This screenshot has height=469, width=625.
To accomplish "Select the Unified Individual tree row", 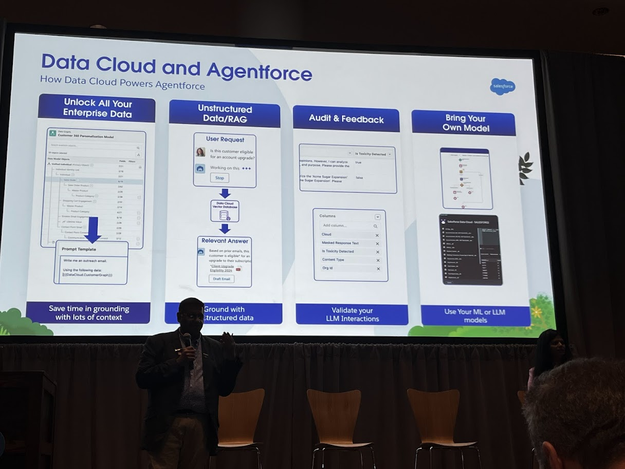I will pos(94,166).
